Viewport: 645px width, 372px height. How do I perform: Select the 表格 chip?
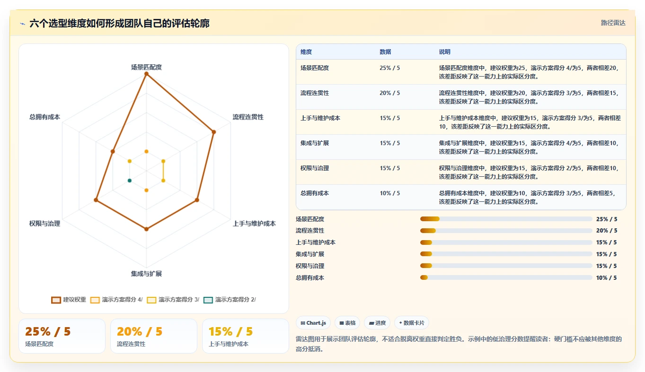(347, 323)
